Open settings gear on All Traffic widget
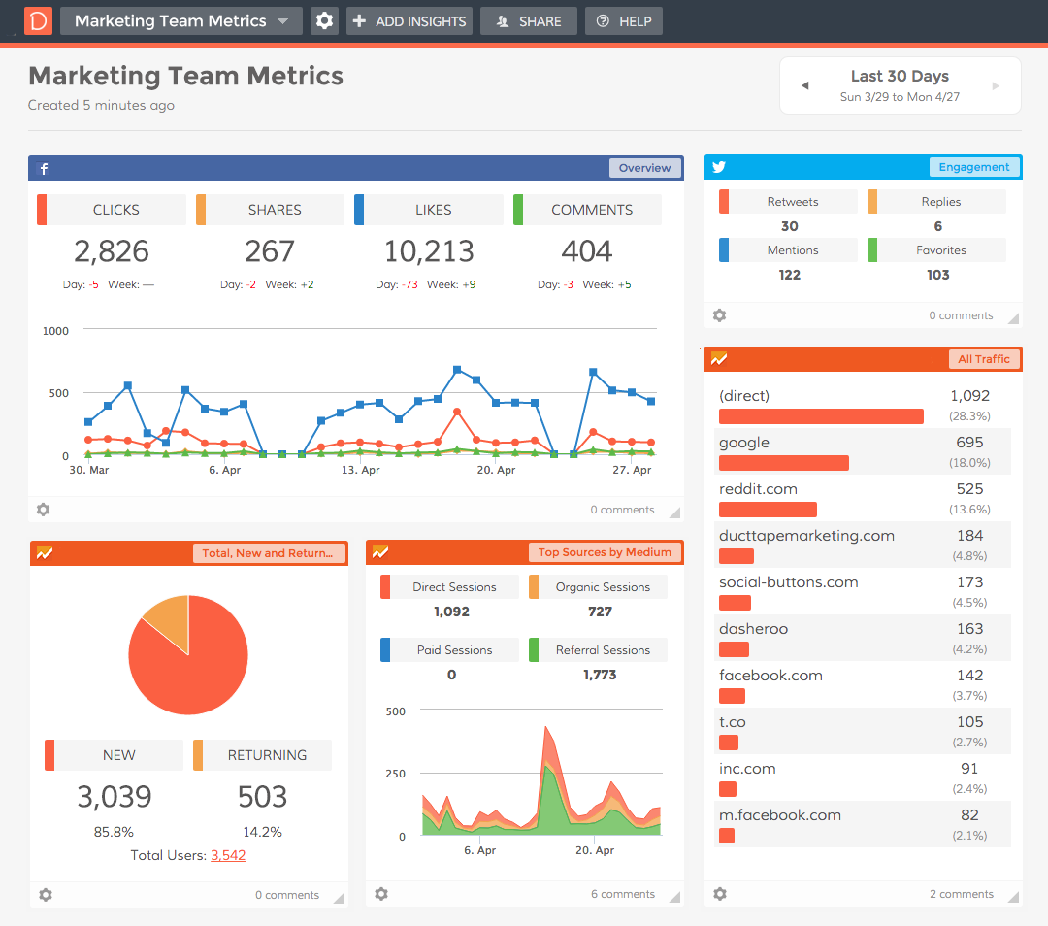This screenshot has width=1048, height=926. click(719, 894)
